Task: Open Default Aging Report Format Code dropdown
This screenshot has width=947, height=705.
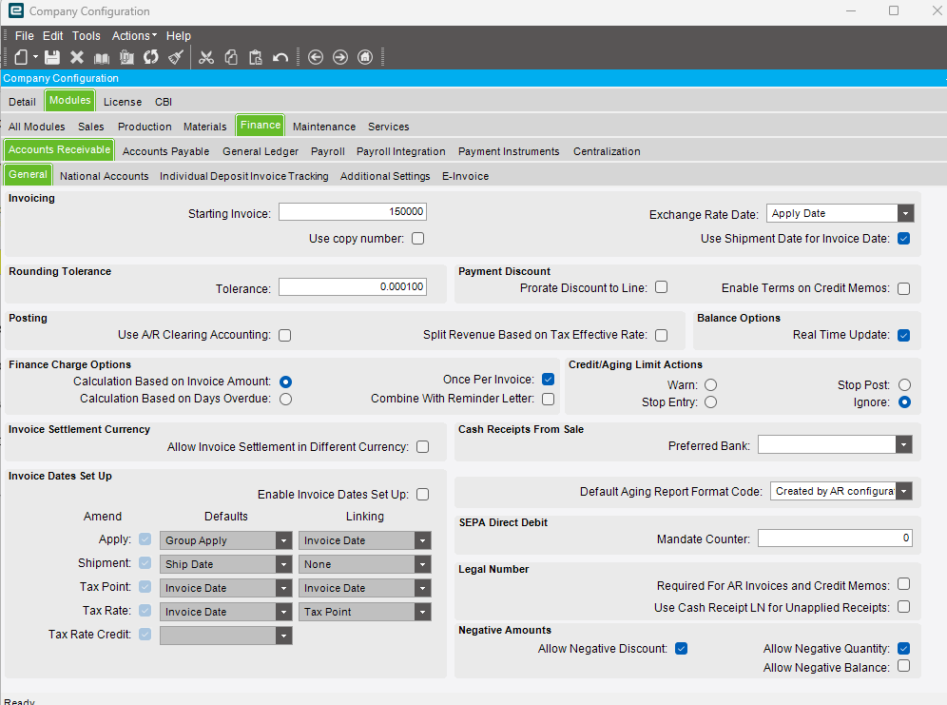Action: (903, 491)
